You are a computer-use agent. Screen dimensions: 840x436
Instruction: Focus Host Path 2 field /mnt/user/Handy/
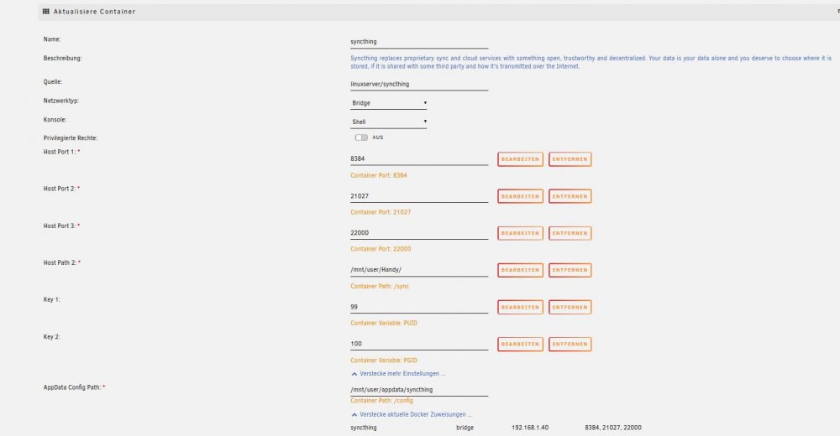click(419, 270)
